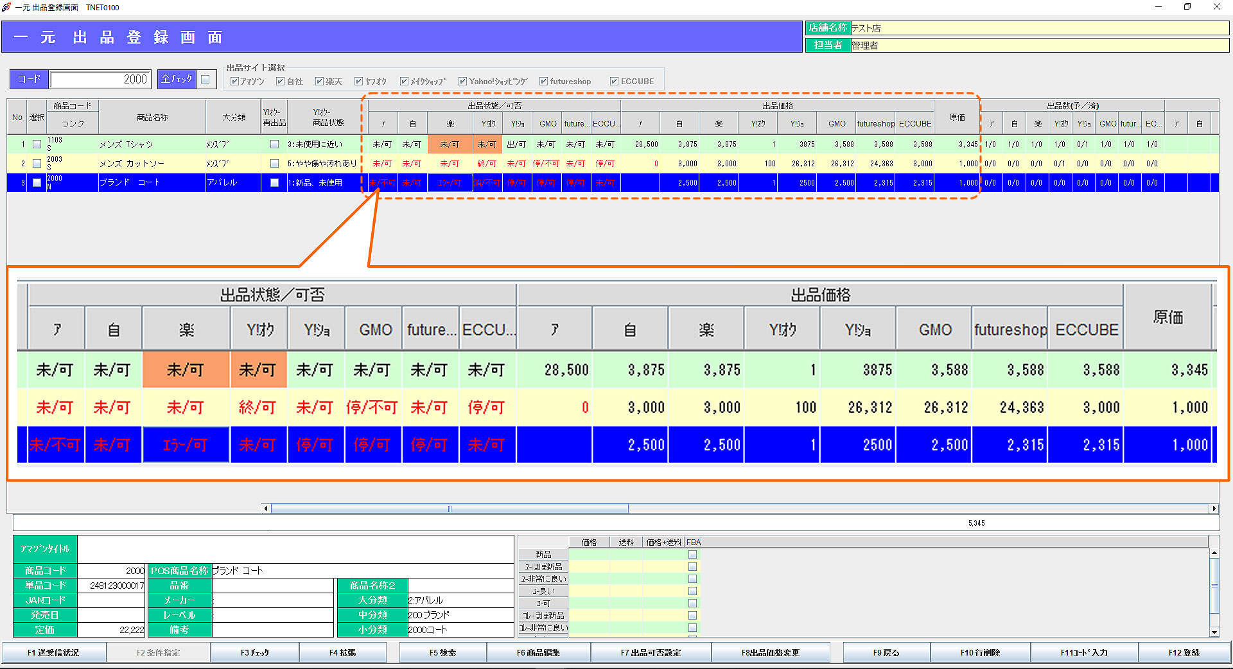Click the app icon in title bar
Image resolution: width=1233 pixels, height=669 pixels.
pyautogui.click(x=7, y=7)
